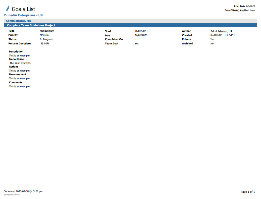Click the Administrator, HR employee header row

click(x=18, y=21)
